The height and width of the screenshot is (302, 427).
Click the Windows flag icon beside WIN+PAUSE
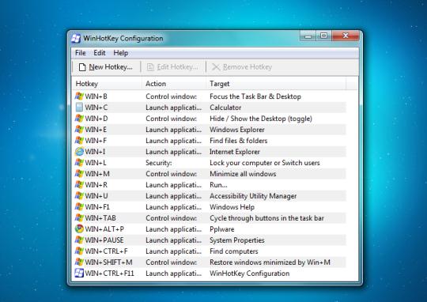click(x=79, y=240)
